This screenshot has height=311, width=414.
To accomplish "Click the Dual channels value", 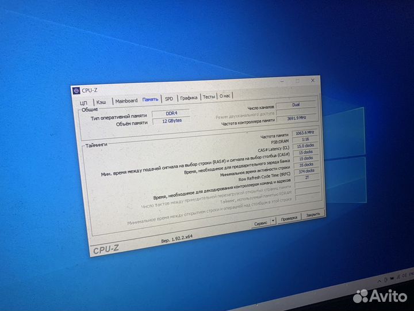I will 296,105.
